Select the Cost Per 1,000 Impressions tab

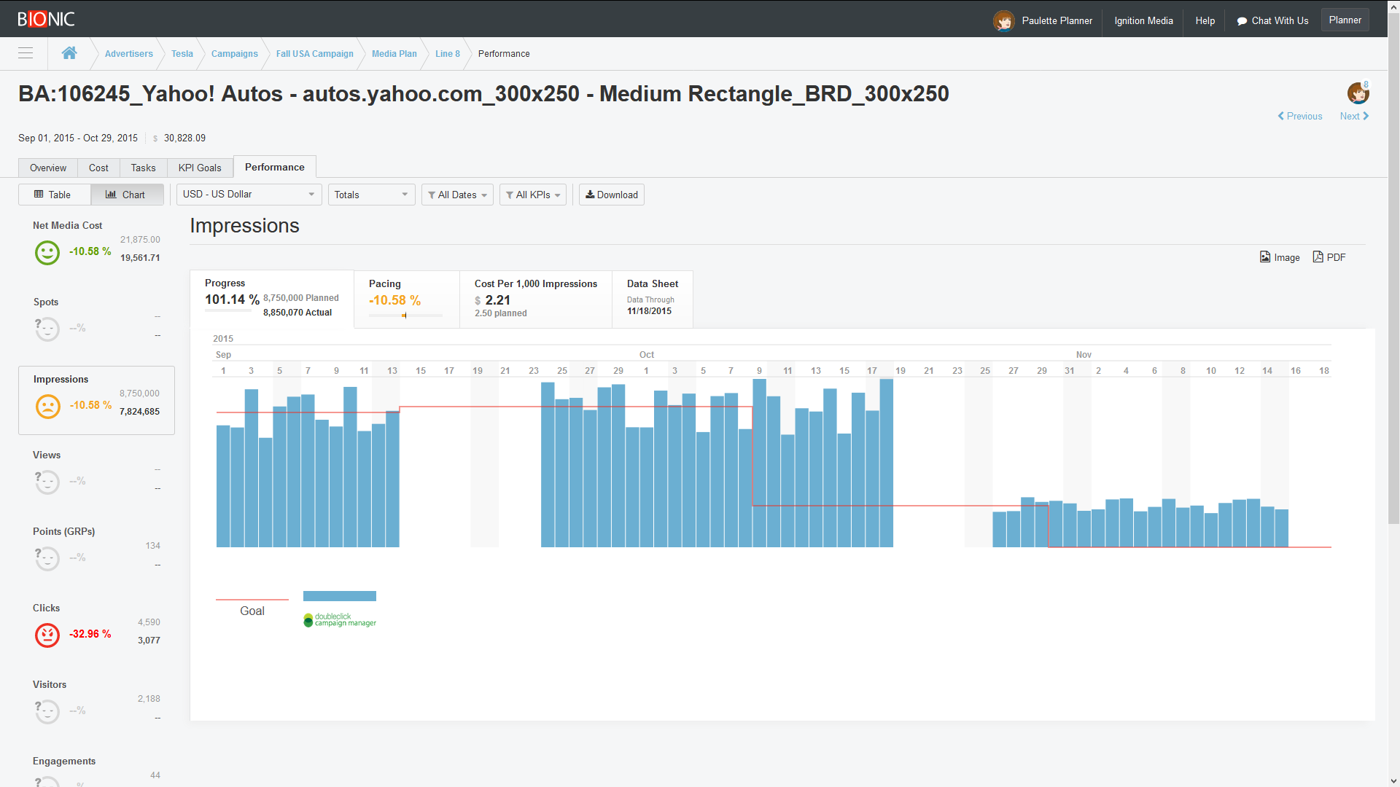[535, 299]
